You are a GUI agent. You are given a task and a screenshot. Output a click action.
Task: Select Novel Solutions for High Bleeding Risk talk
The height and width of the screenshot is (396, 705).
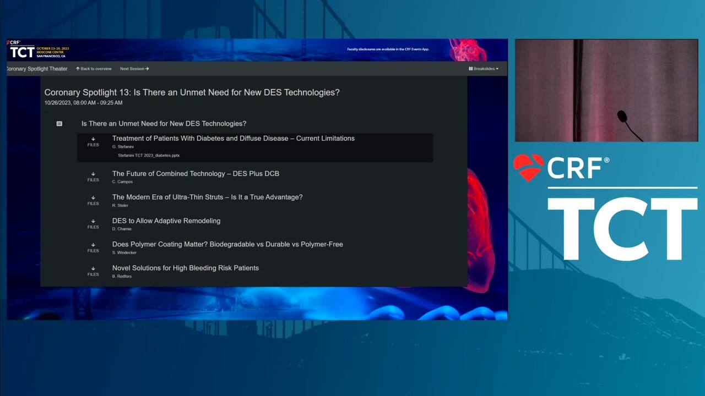[x=186, y=268]
